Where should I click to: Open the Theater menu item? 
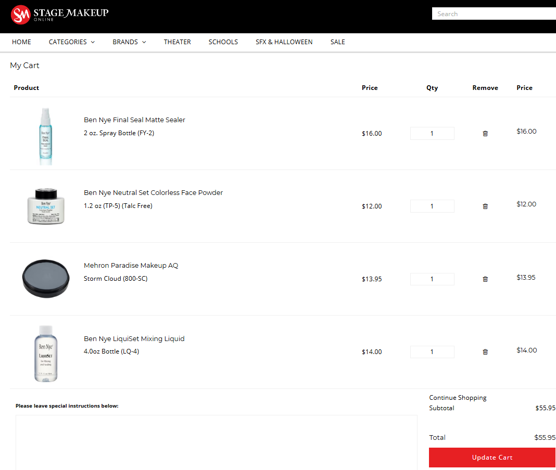pos(178,42)
